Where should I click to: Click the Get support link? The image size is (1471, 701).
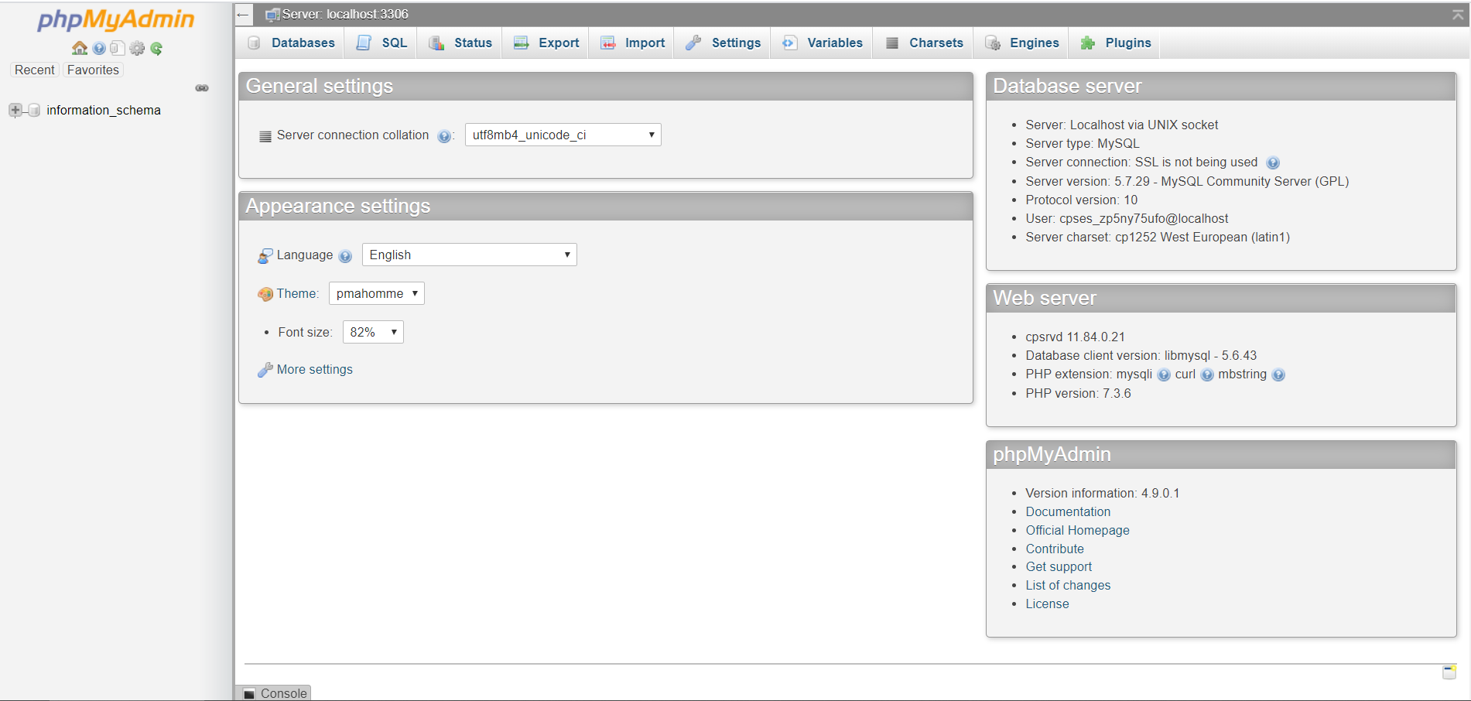tap(1059, 567)
